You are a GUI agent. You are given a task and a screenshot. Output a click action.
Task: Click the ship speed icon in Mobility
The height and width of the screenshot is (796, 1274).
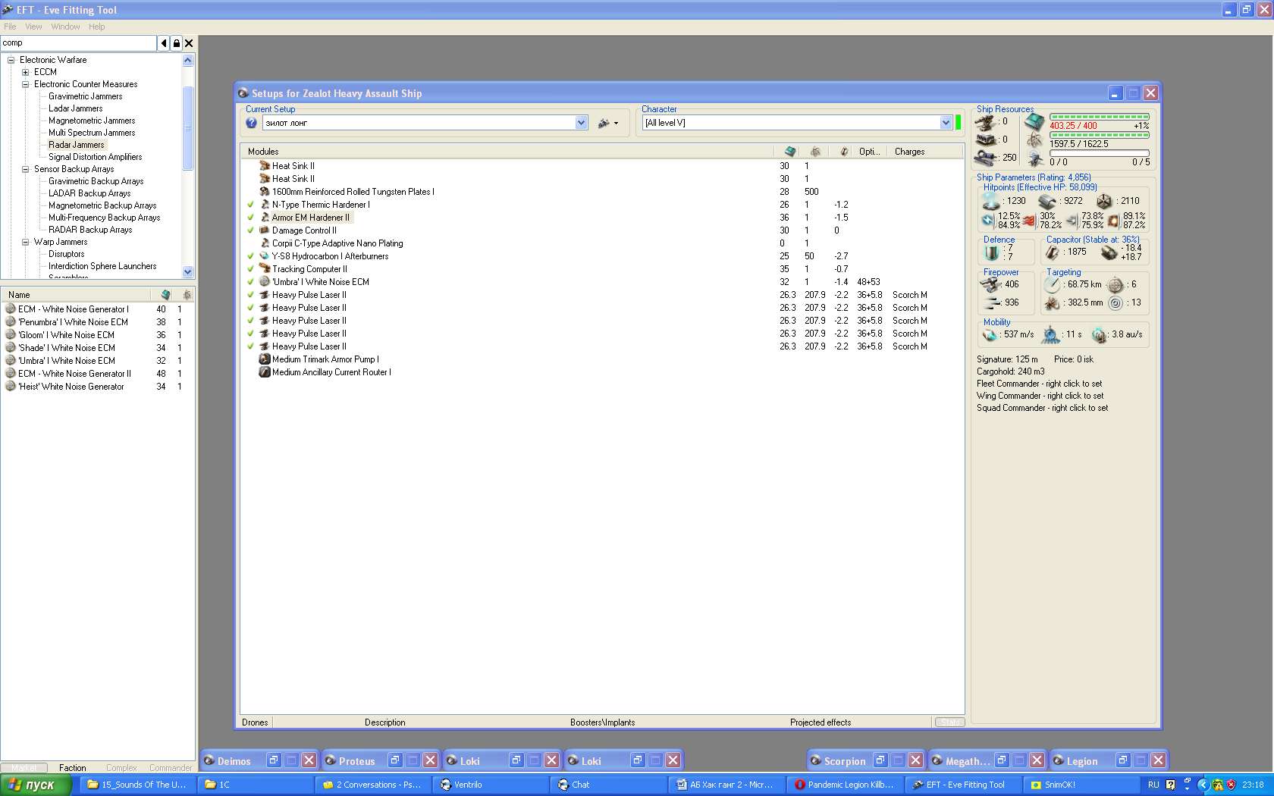coord(990,334)
